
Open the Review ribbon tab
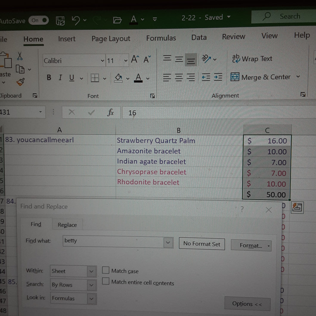(234, 37)
